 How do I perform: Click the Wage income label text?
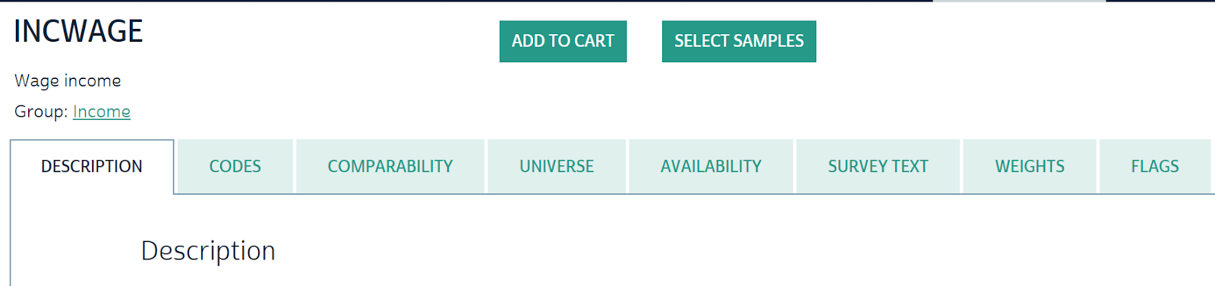pos(68,80)
